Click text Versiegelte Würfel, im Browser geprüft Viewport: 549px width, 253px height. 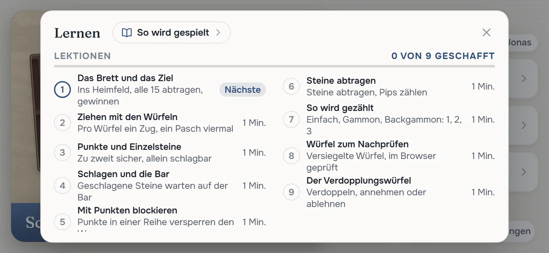(x=371, y=162)
